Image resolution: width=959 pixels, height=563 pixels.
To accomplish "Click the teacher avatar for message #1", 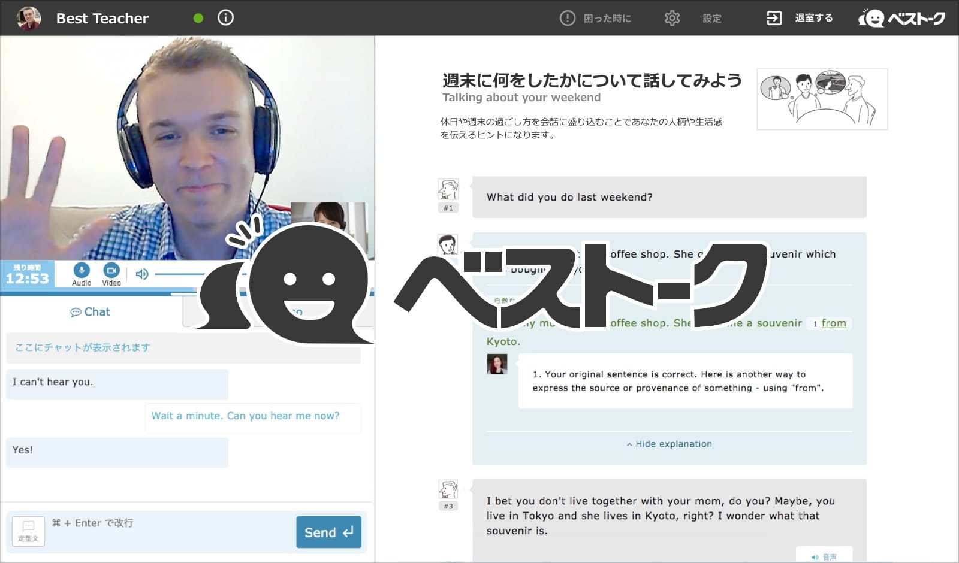I will (x=448, y=189).
